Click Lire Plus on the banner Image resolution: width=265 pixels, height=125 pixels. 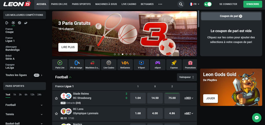[x=68, y=47]
